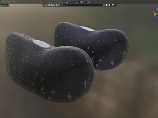The height and width of the screenshot is (118, 158).
Task: Select the third asset type icon
Action: [54, 5]
